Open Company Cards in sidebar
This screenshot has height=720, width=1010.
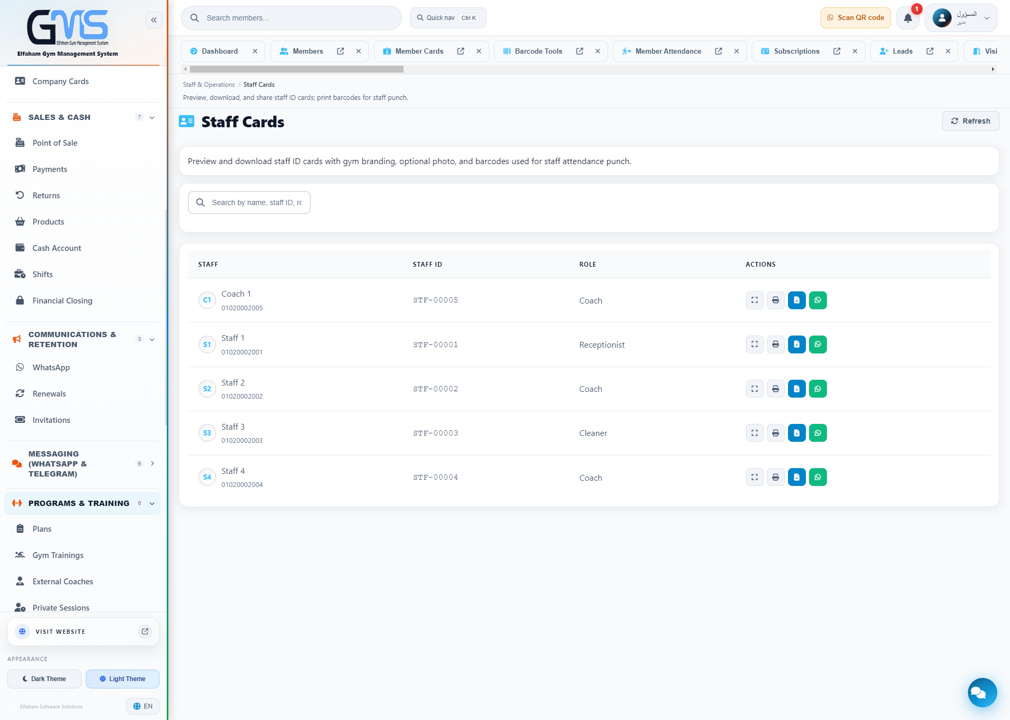coord(60,82)
